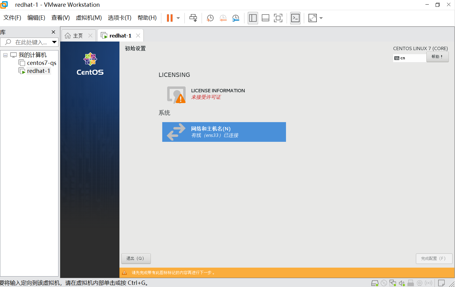Click the 初始设置 heading text
Screen dimensions: 455x287
point(135,49)
